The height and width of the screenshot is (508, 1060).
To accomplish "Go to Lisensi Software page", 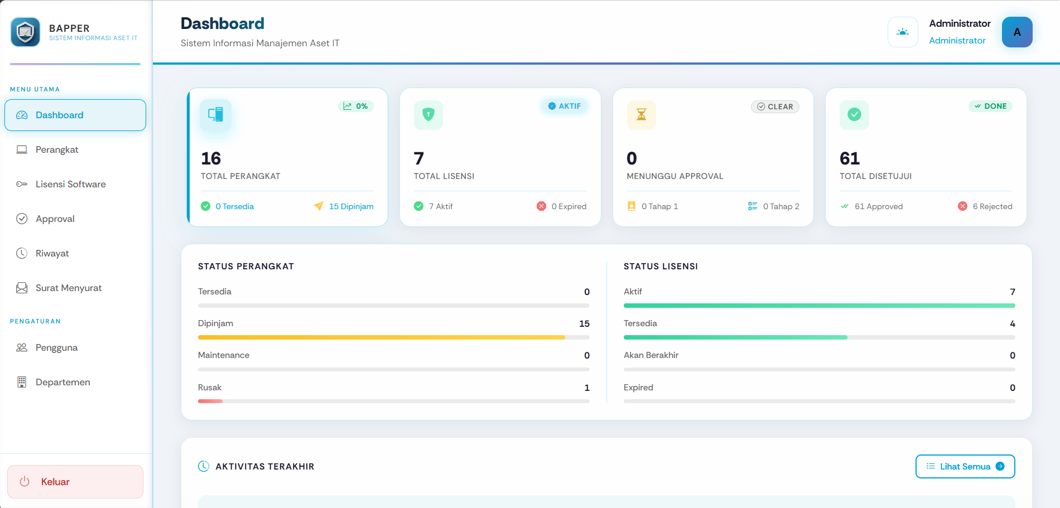I will tap(75, 184).
